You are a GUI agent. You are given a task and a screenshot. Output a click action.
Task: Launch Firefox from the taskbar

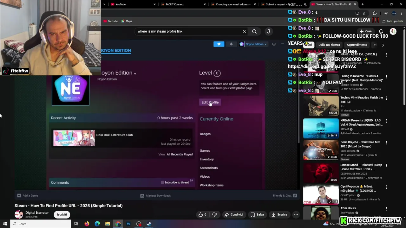click(x=87, y=224)
